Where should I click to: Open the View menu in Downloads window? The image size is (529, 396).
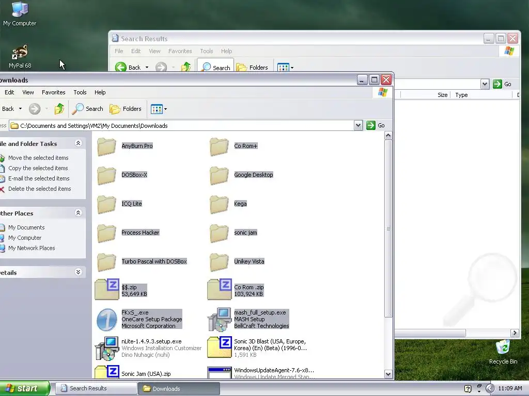coord(28,92)
